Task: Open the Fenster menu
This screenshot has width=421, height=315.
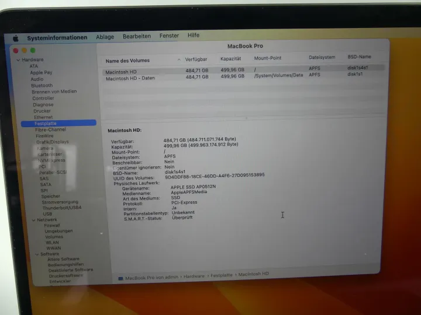Action: (169, 36)
